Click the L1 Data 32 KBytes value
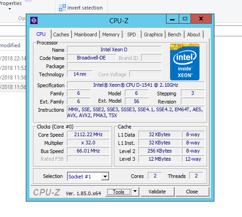 [160, 134]
